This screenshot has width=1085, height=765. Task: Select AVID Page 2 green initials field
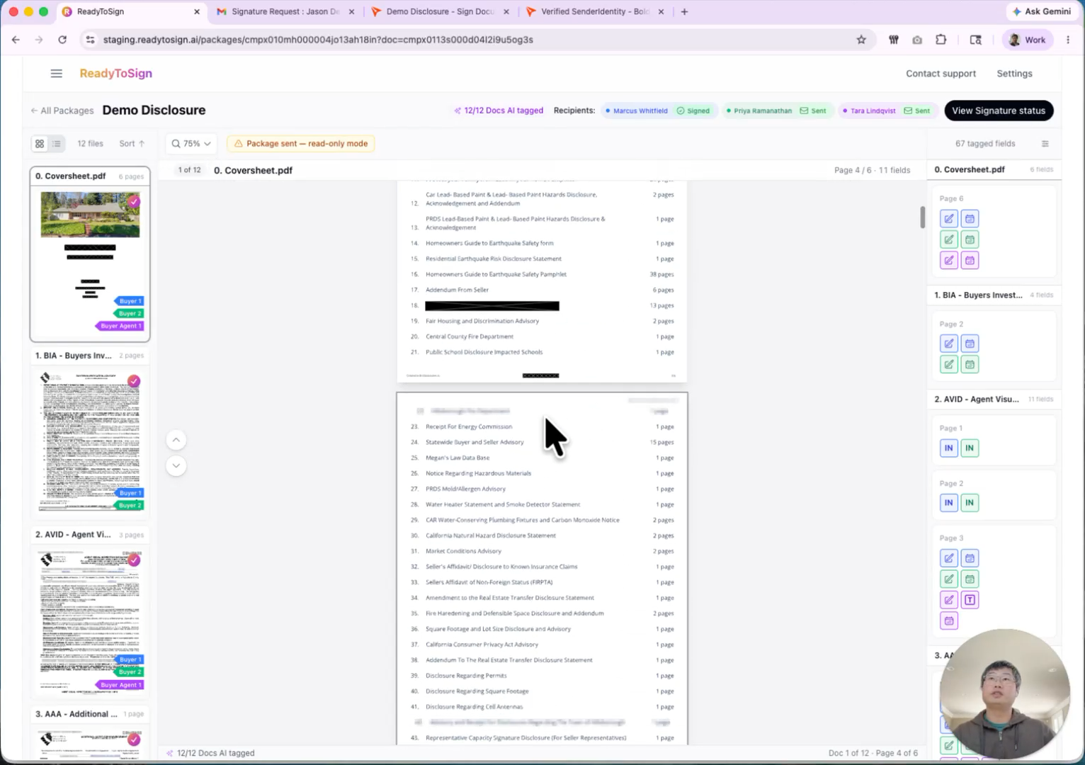(x=970, y=502)
